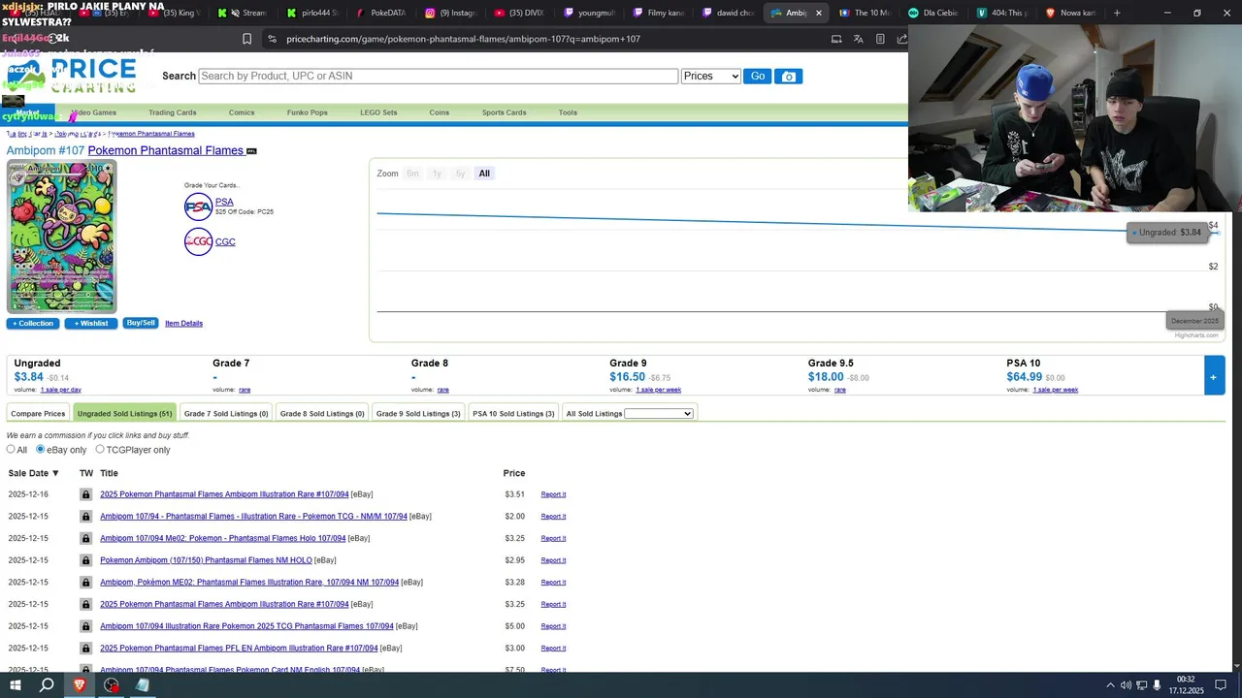
Task: Click the Go search button
Action: coord(757,76)
